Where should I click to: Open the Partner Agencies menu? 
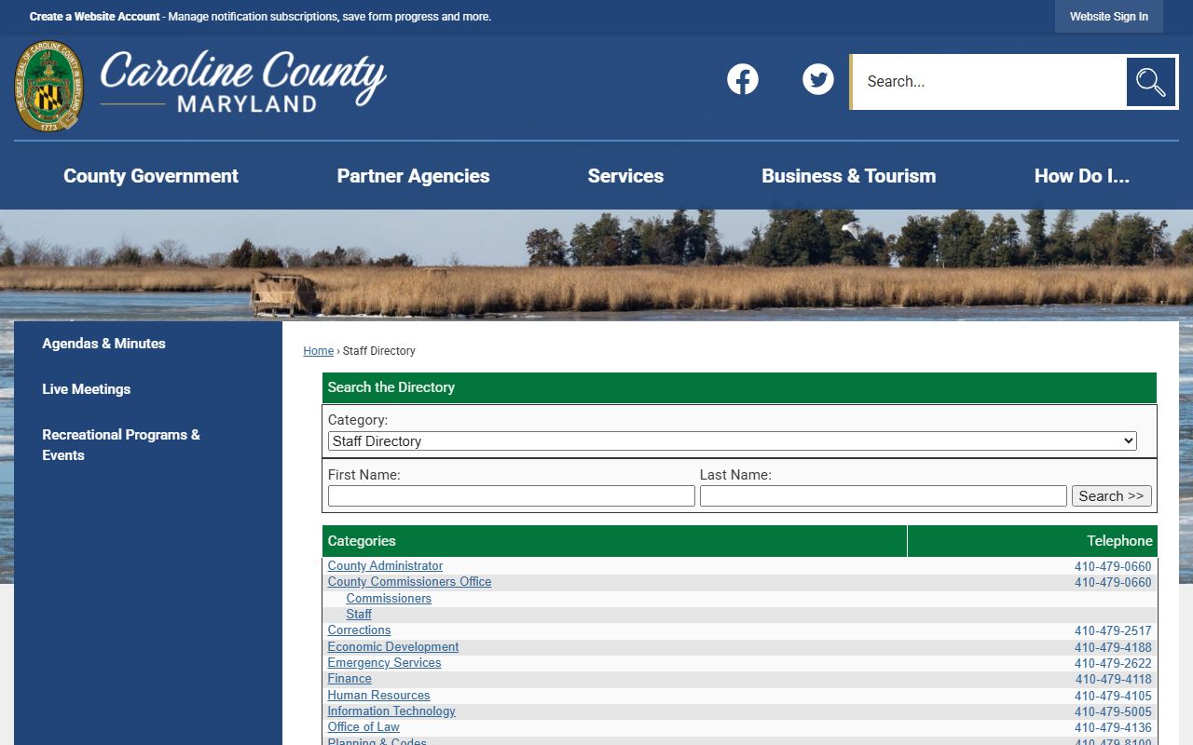(x=413, y=176)
